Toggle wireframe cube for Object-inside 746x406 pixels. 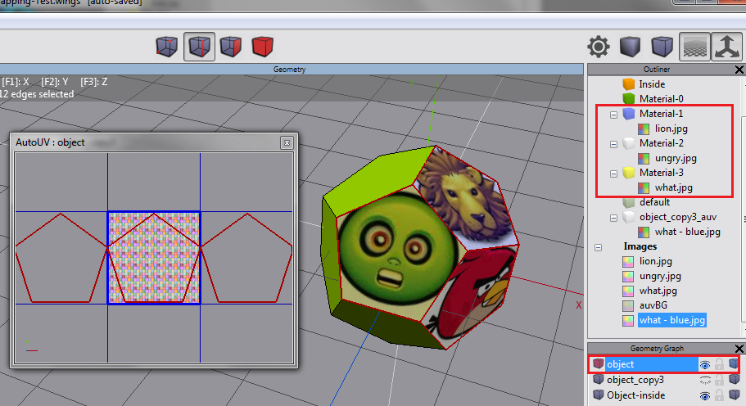click(734, 395)
